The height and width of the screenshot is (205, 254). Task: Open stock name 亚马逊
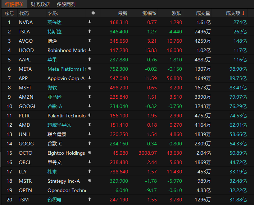point(54,97)
